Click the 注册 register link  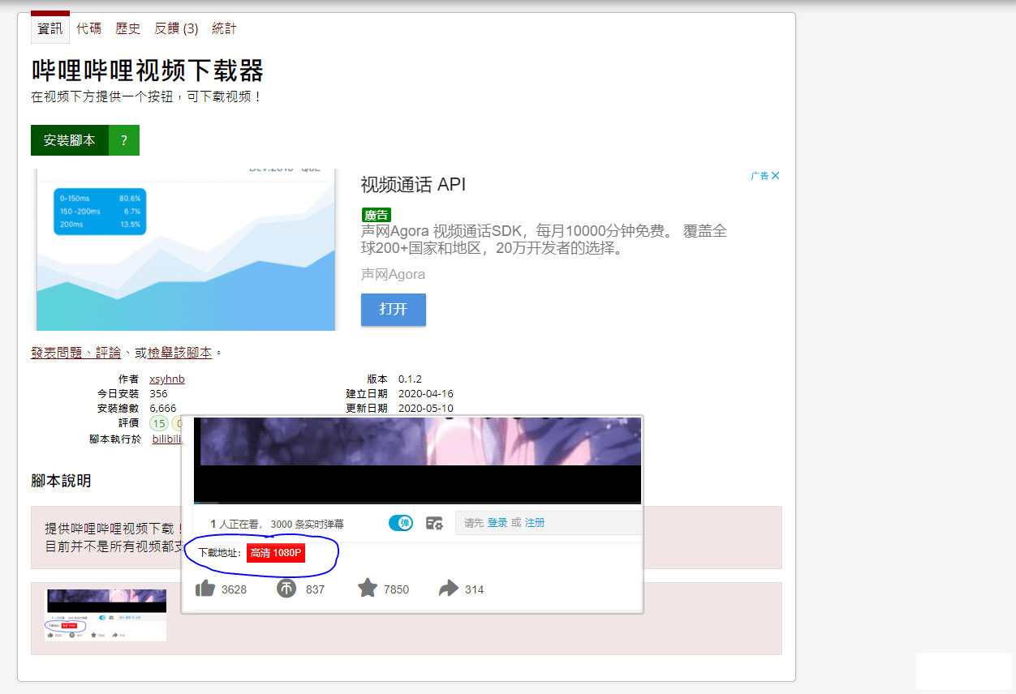pos(535,523)
